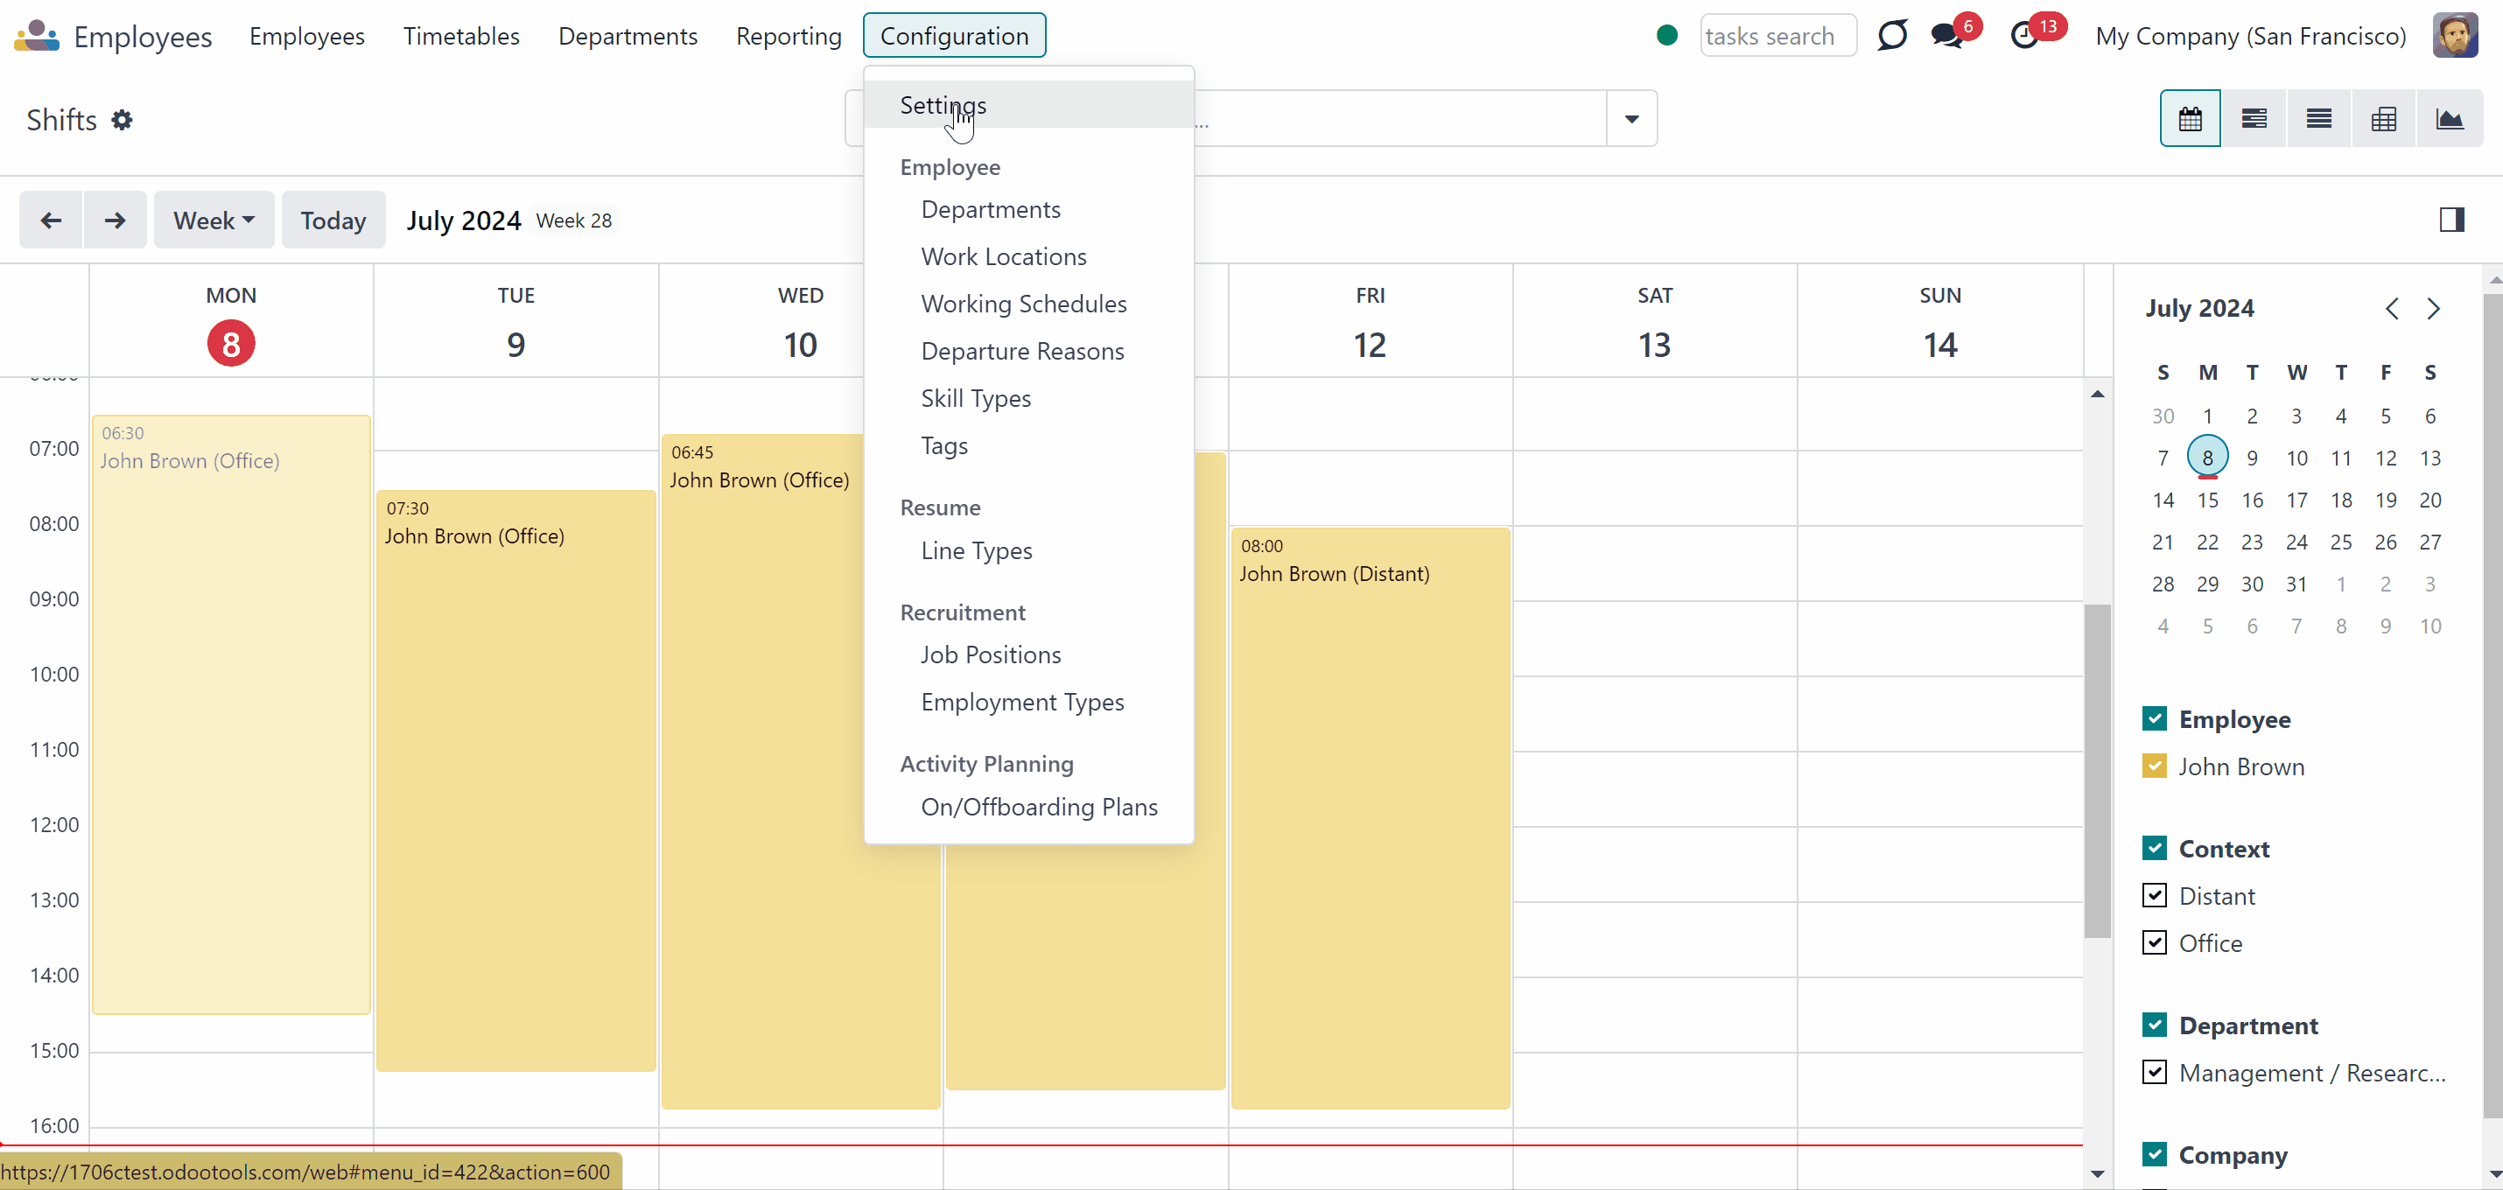Uncheck the Office context checkbox
Screen dimensions: 2503x1190
click(x=2154, y=943)
